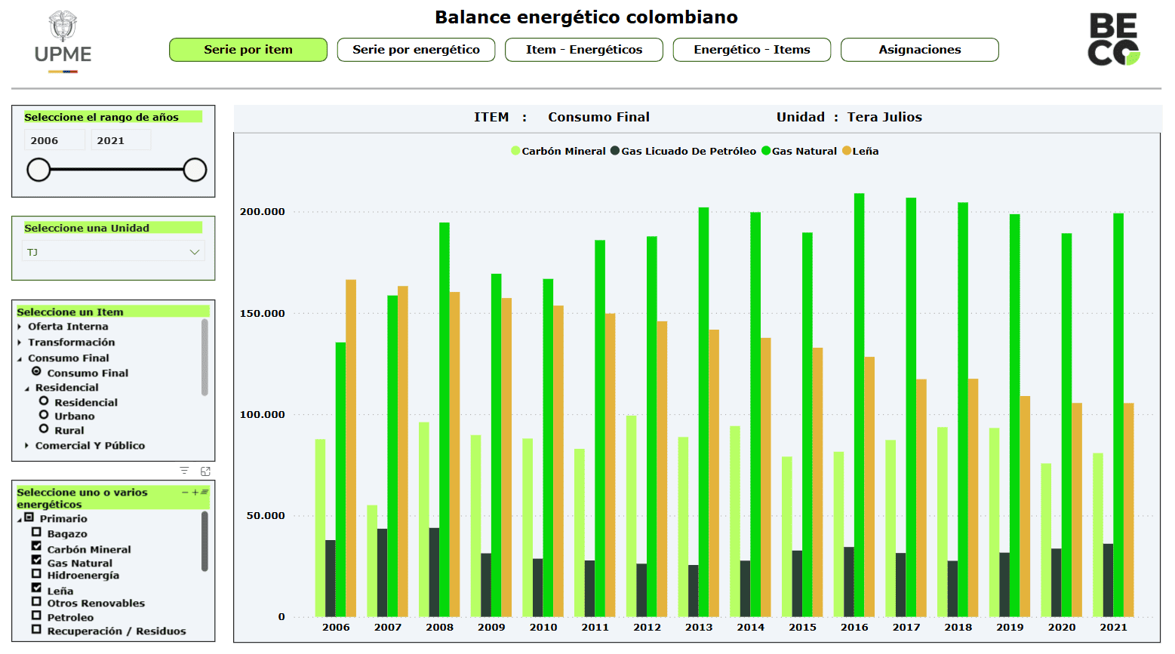Screen dimensions: 1175x654
Task: Switch to Serie por energético tab
Action: pyautogui.click(x=416, y=50)
